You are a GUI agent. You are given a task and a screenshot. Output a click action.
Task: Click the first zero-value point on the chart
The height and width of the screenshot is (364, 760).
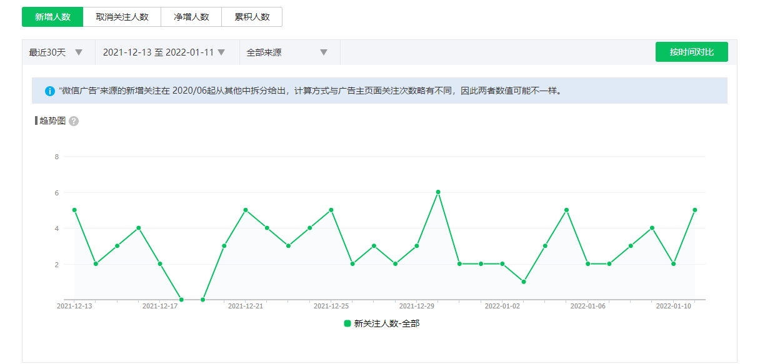point(181,300)
